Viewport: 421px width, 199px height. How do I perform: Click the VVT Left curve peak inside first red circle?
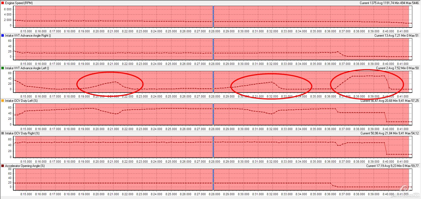(x=115, y=81)
